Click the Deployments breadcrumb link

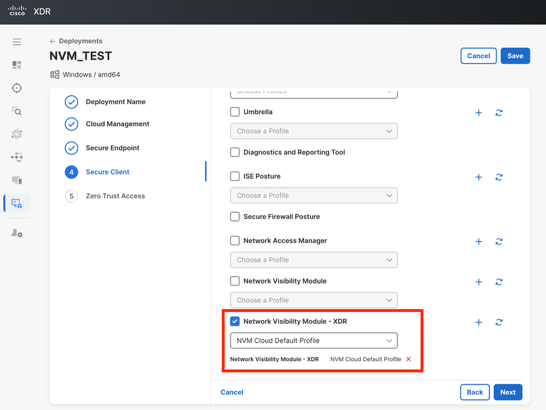(80, 41)
